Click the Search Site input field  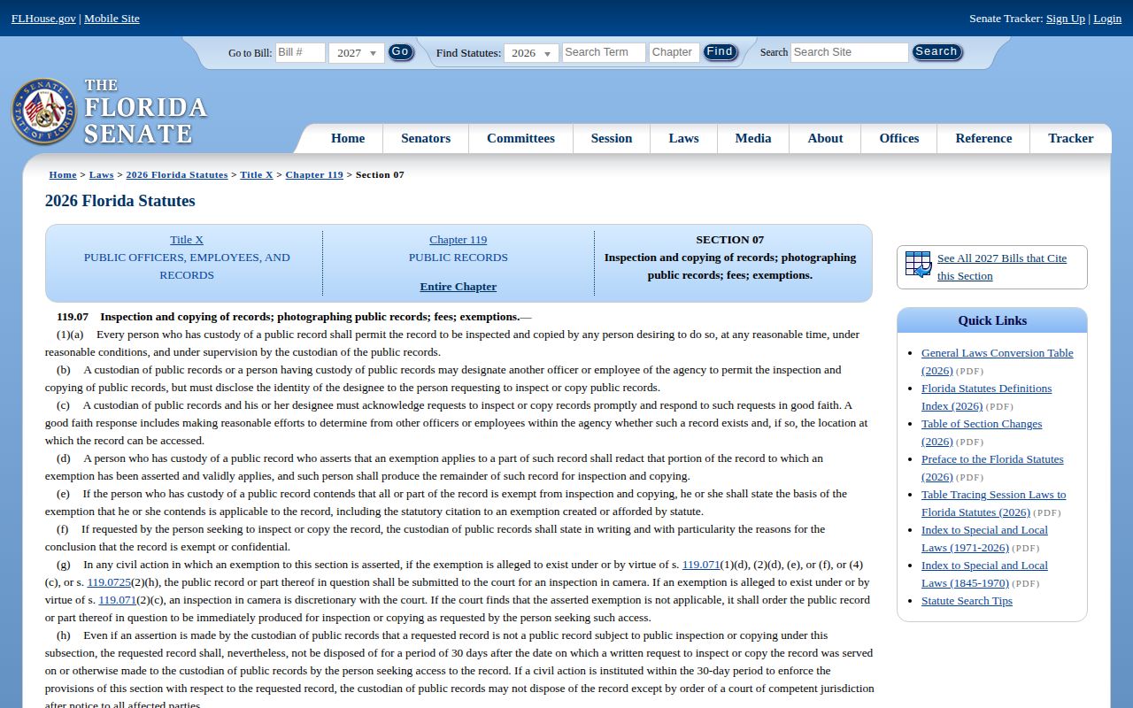tap(849, 52)
